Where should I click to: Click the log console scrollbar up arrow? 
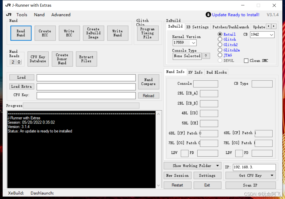point(158,114)
